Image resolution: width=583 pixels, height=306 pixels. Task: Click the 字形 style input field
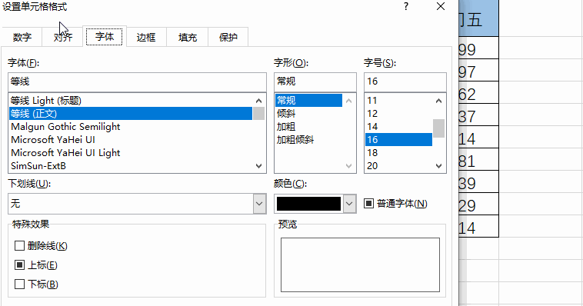(x=315, y=81)
